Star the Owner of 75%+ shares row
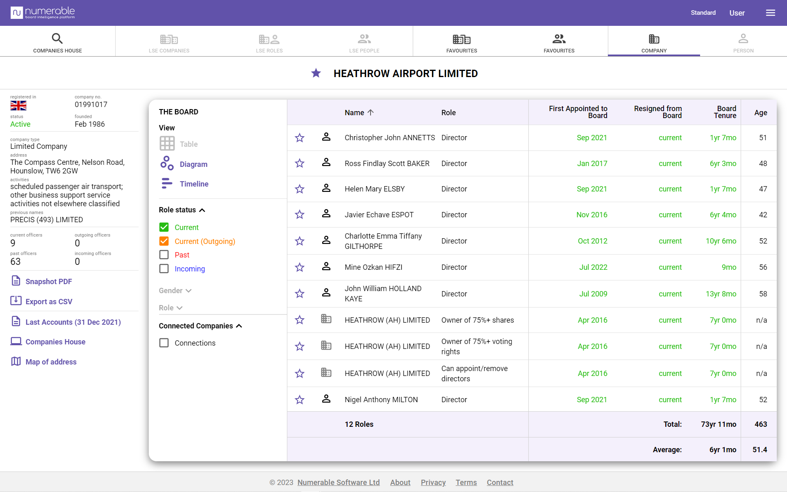787x492 pixels. tap(300, 320)
